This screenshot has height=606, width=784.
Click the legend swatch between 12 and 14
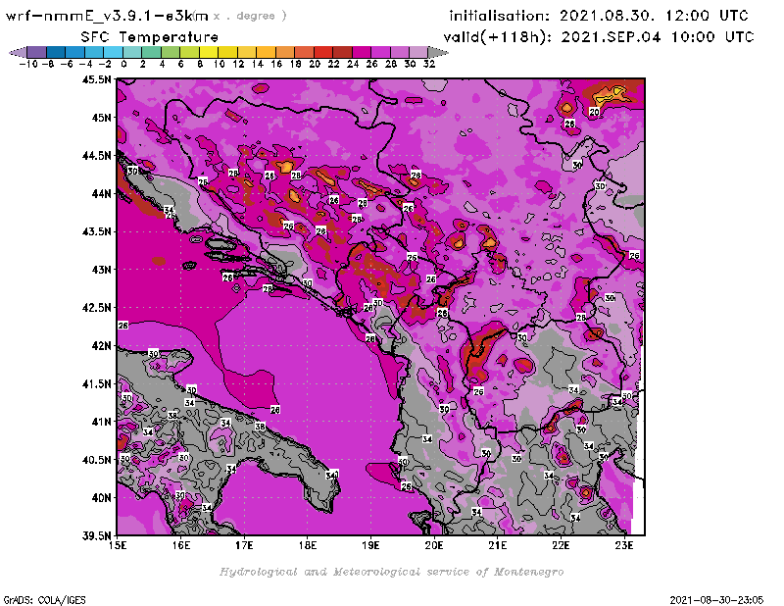point(247,52)
